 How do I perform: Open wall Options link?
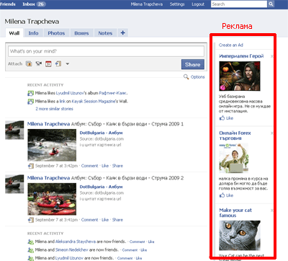(197, 77)
